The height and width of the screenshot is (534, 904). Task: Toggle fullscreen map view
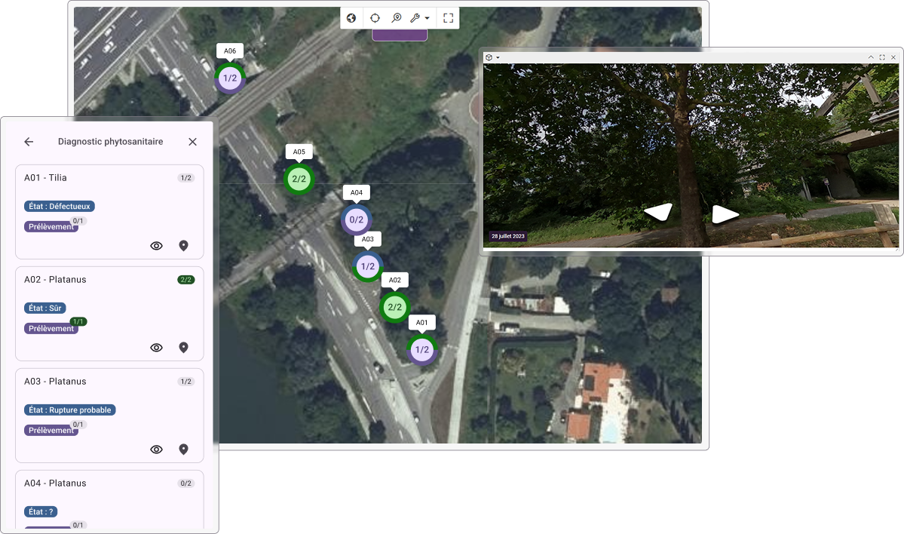448,18
